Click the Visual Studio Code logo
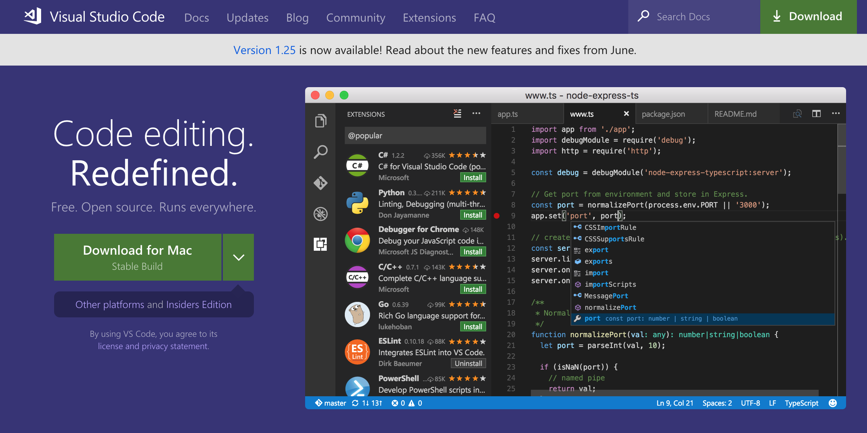The image size is (867, 433). click(x=32, y=17)
